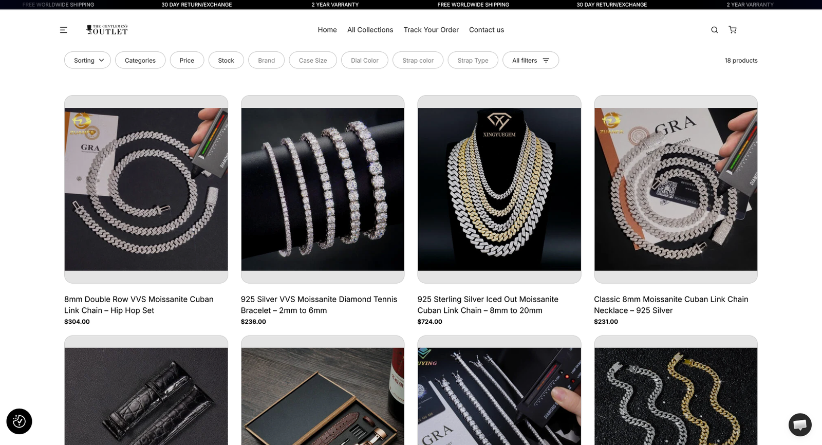Open the Price filter

click(187, 60)
